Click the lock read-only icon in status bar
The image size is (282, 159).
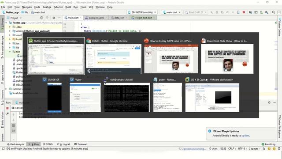pos(264,149)
